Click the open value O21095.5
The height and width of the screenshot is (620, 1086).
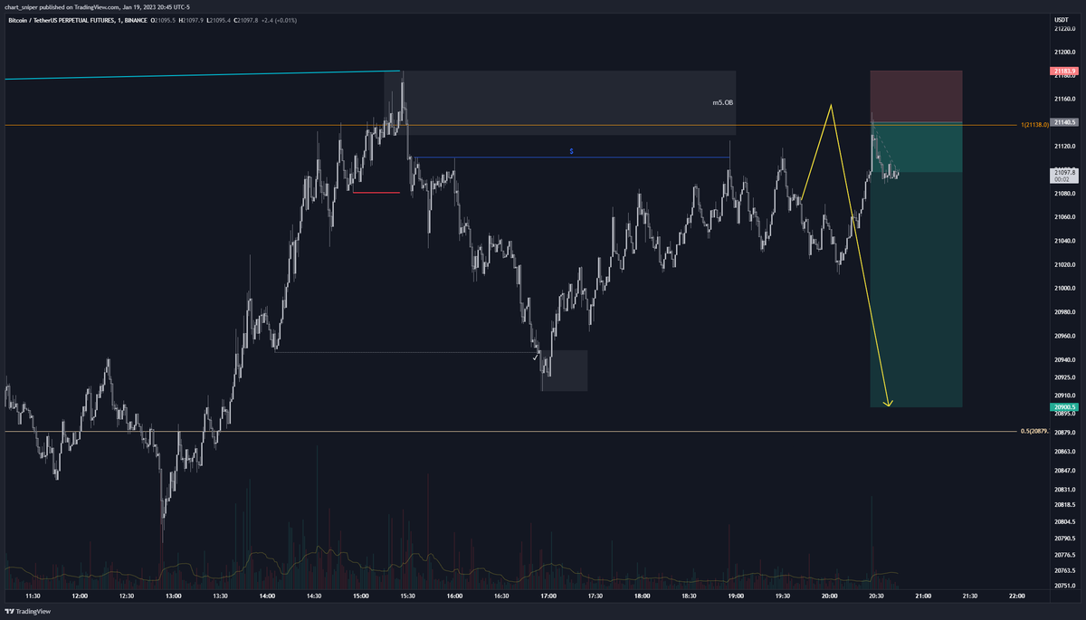[161, 19]
